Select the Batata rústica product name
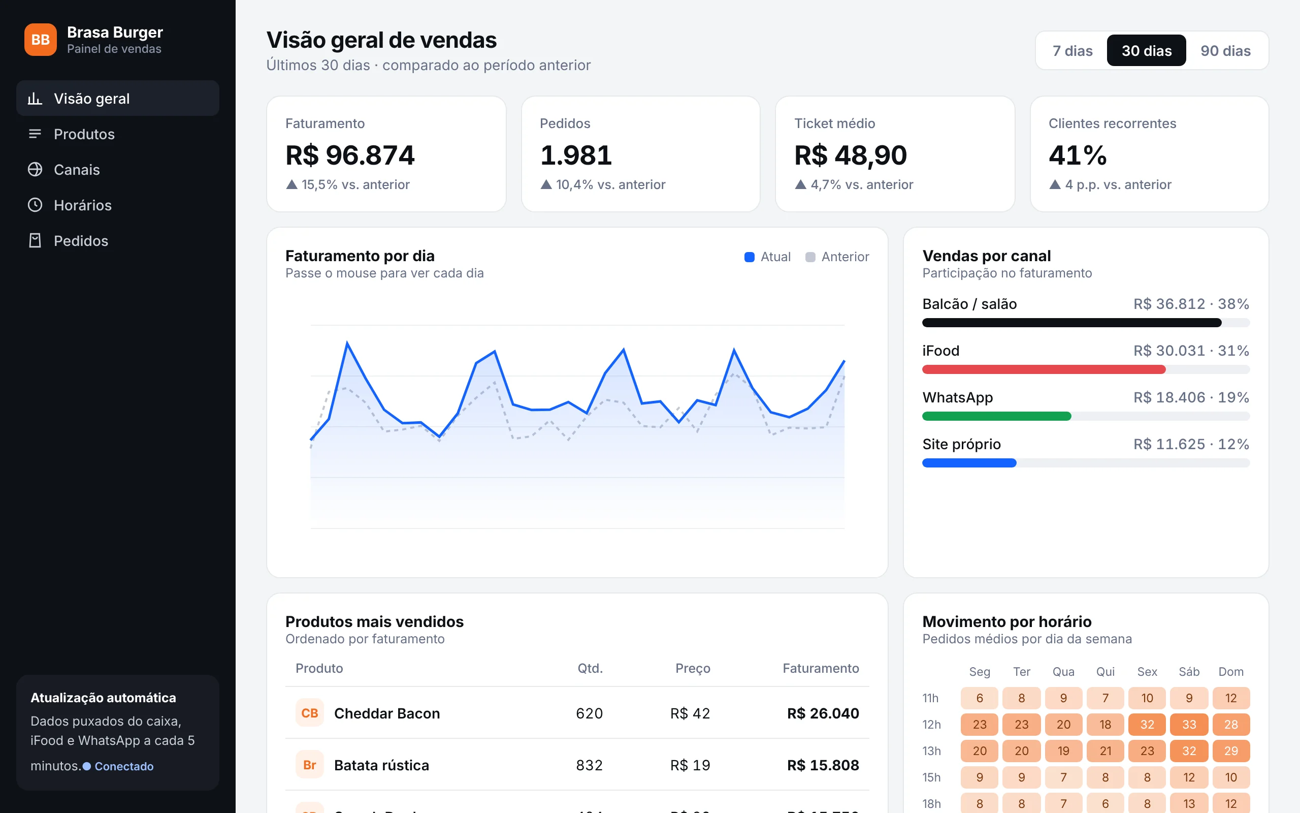This screenshot has height=813, width=1300. coord(381,765)
